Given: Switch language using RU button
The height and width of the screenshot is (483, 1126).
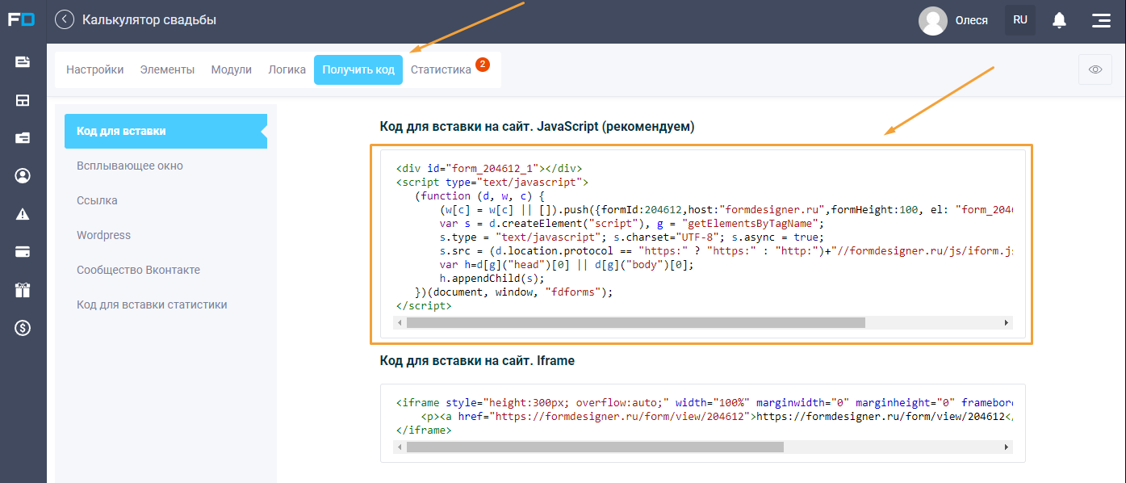Looking at the screenshot, I should pyautogui.click(x=1020, y=20).
